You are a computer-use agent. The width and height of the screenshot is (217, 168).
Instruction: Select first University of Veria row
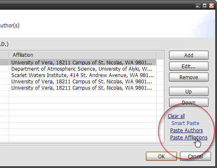[83, 62]
